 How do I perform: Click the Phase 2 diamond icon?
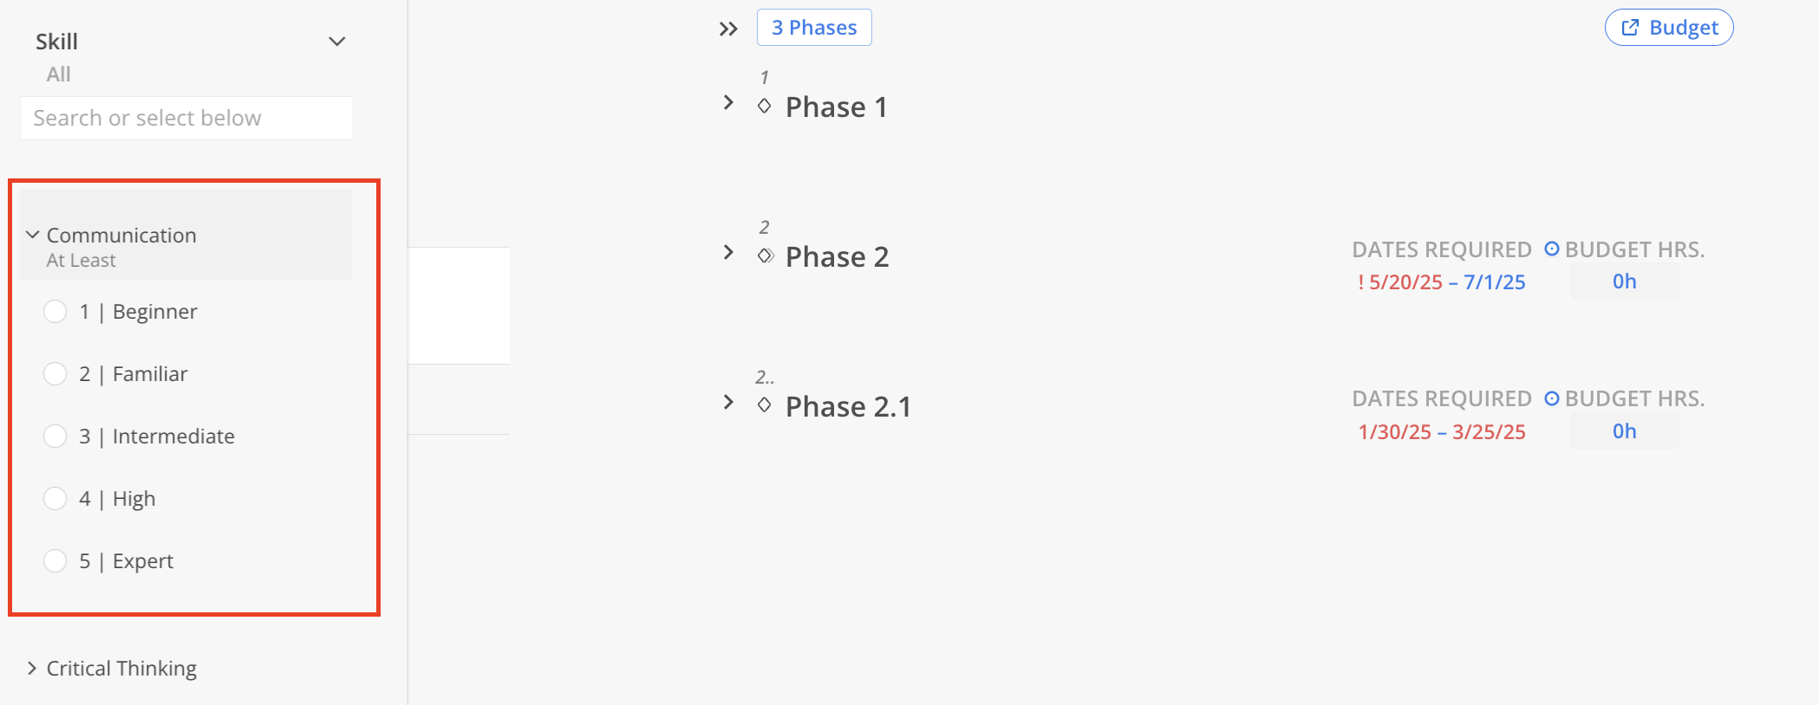coord(765,255)
